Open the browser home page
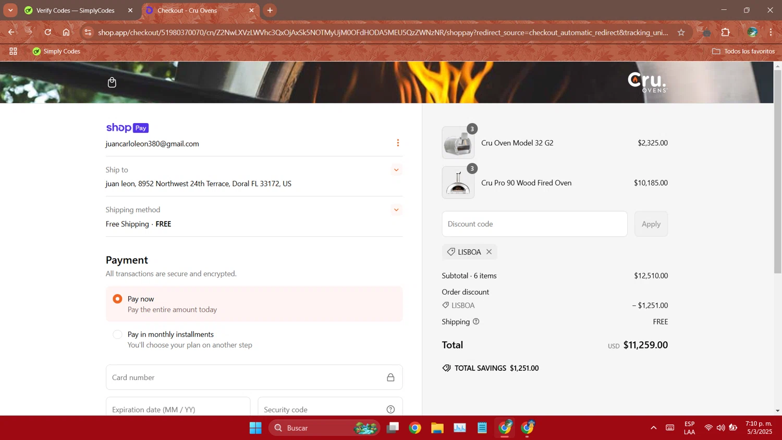782x440 pixels. pos(66,32)
